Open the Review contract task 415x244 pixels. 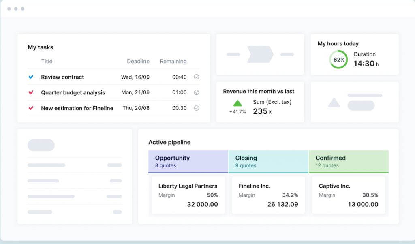click(62, 77)
